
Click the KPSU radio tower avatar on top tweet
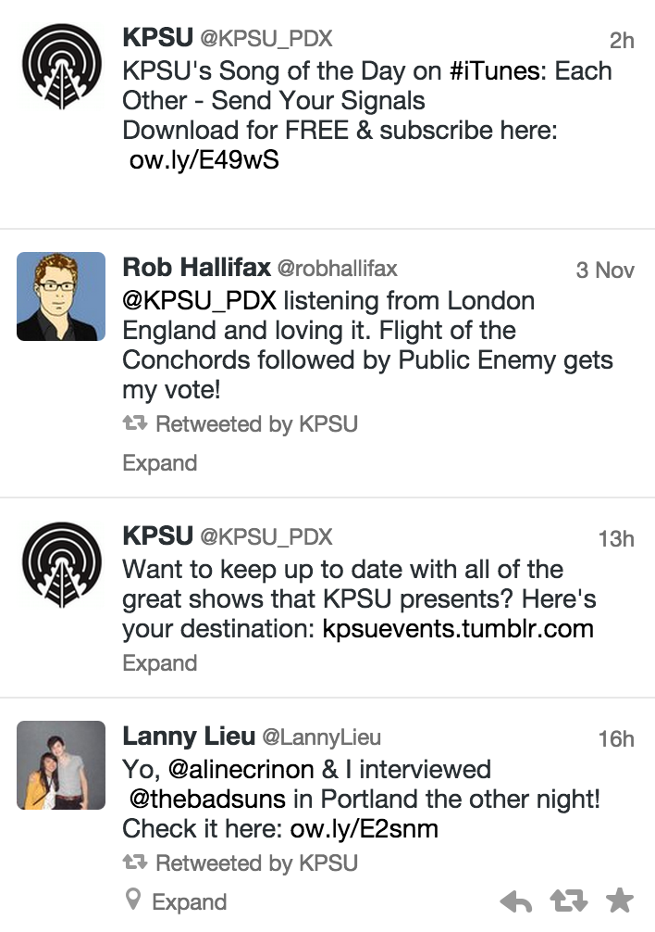click(61, 65)
